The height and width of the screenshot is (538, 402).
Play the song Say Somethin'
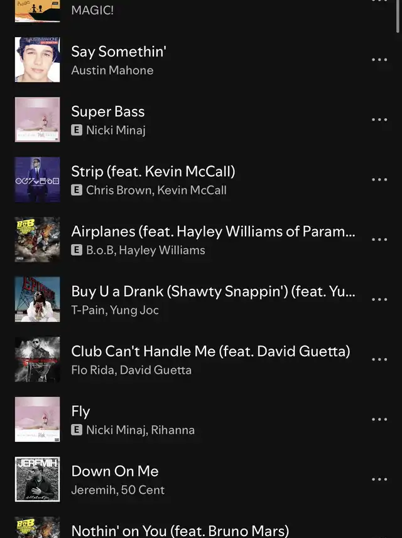119,52
